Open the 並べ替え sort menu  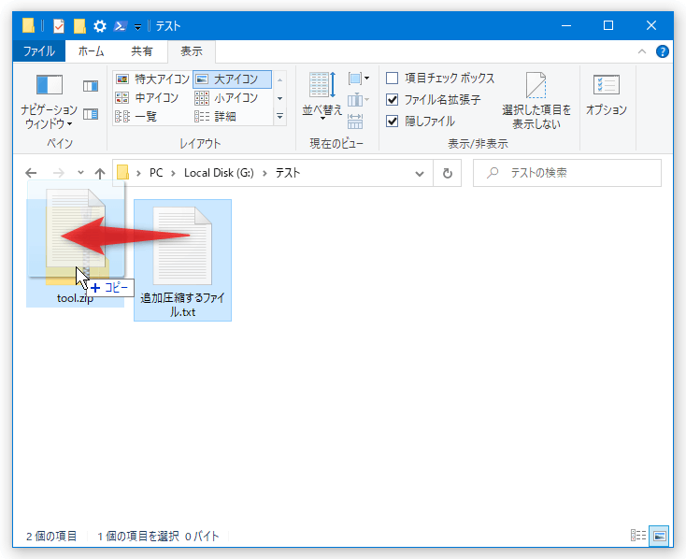[322, 96]
